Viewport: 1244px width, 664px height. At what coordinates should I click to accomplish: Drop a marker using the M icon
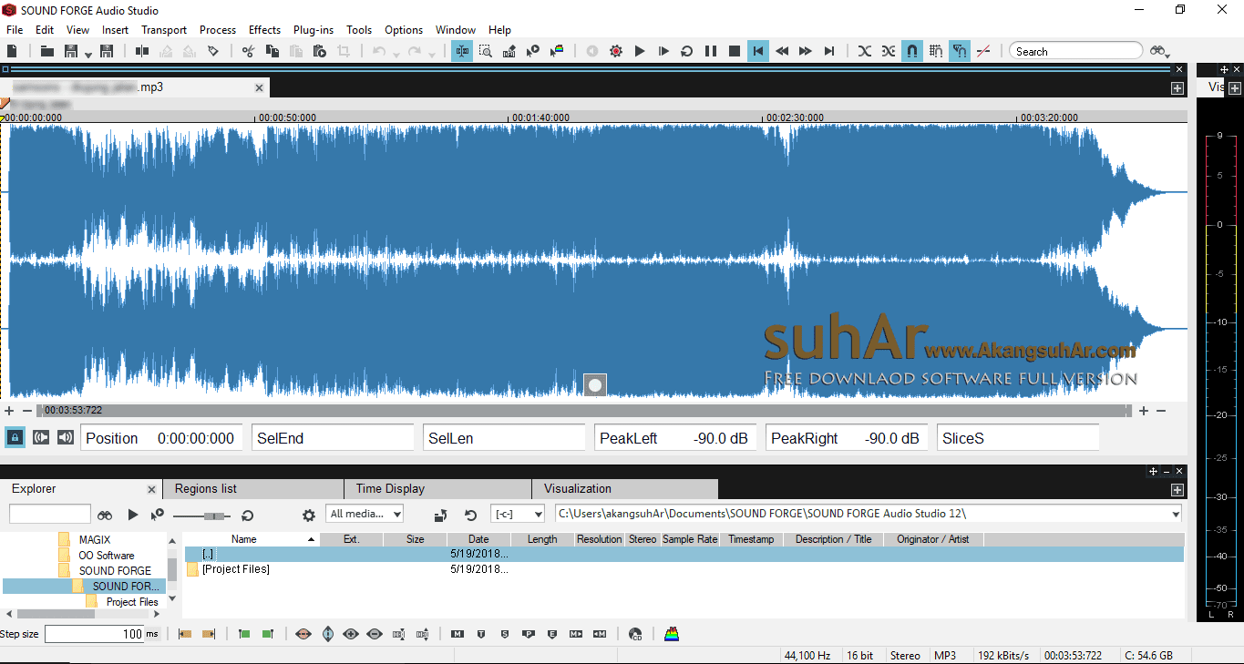457,634
